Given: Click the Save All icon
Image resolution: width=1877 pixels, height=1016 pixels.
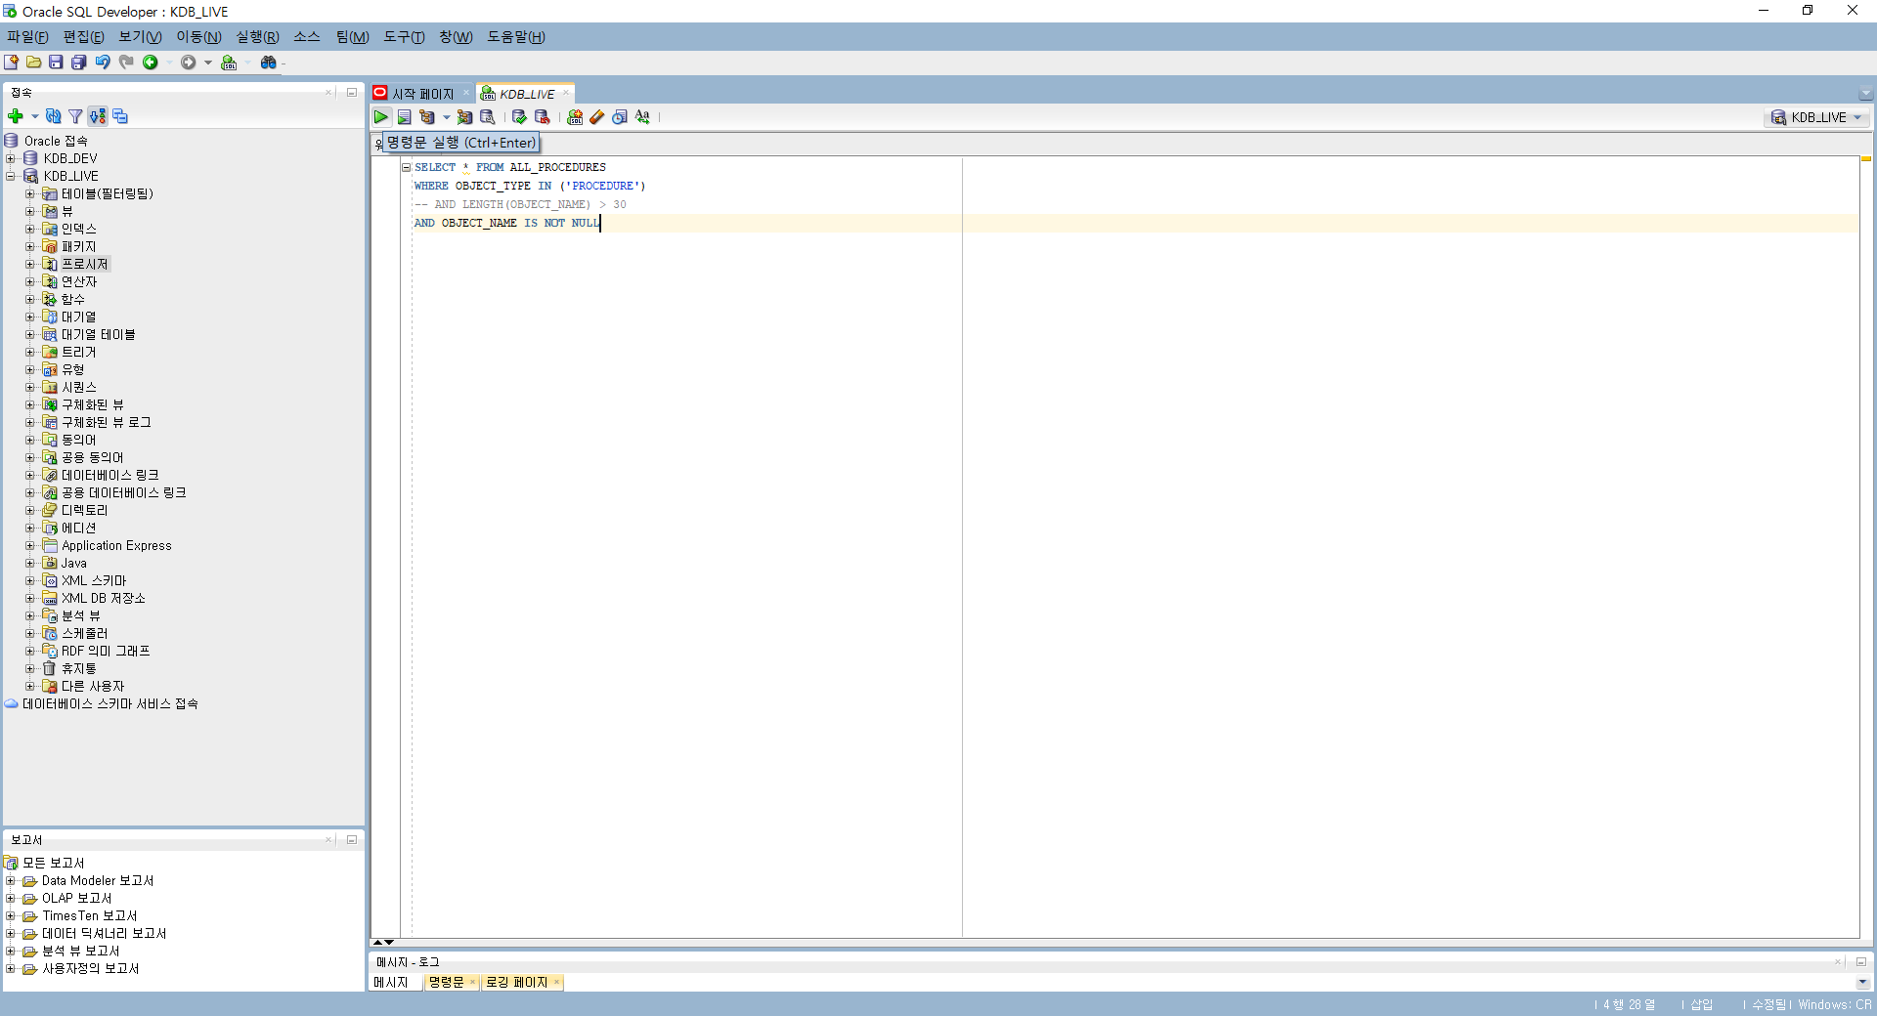Looking at the screenshot, I should (79, 63).
